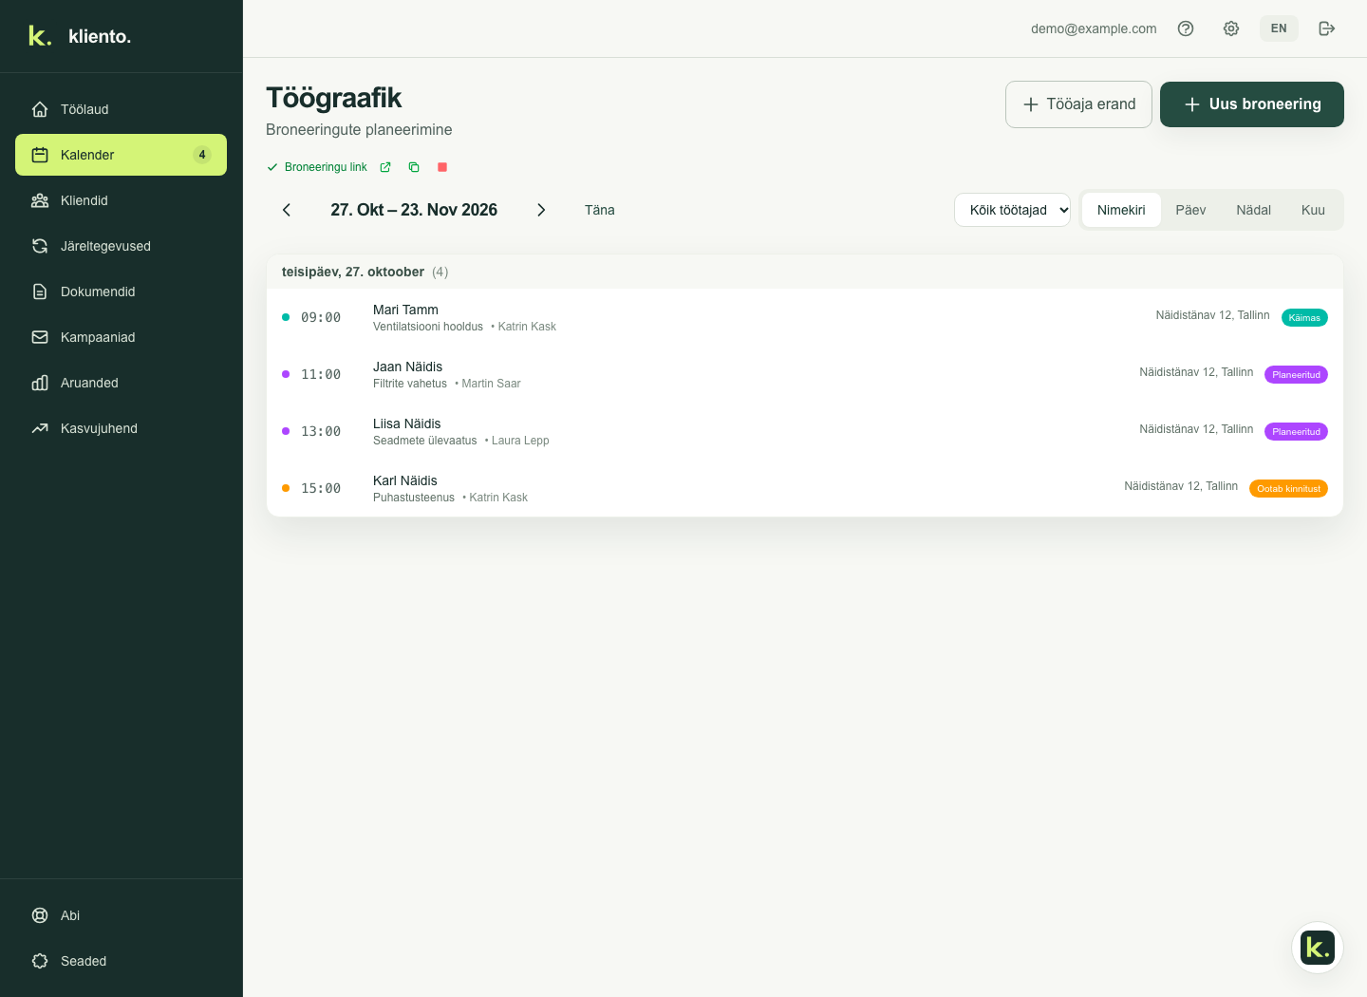
Task: Open the Kõik töötajad dropdown
Action: (x=1012, y=210)
